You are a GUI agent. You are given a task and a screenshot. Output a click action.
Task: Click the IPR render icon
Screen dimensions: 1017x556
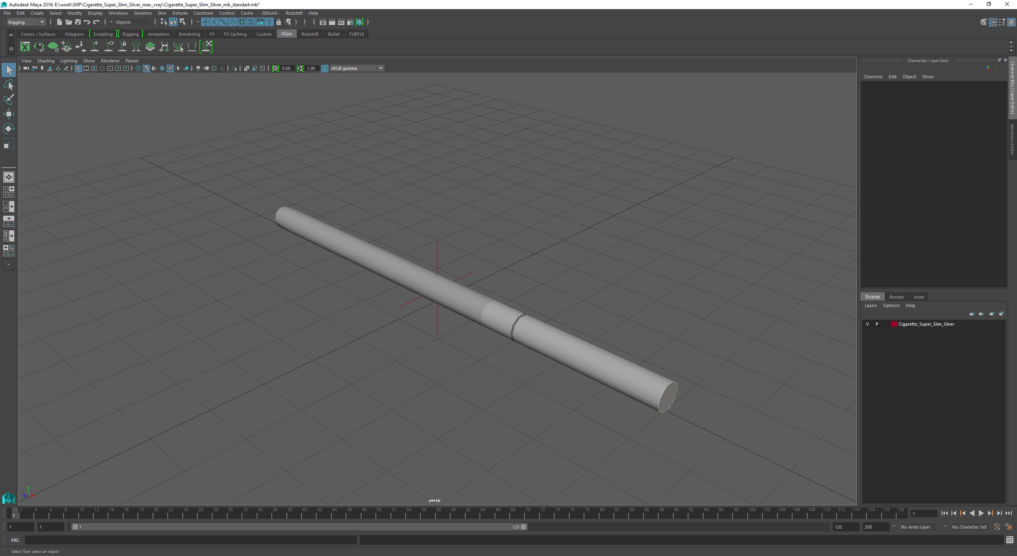tap(341, 22)
